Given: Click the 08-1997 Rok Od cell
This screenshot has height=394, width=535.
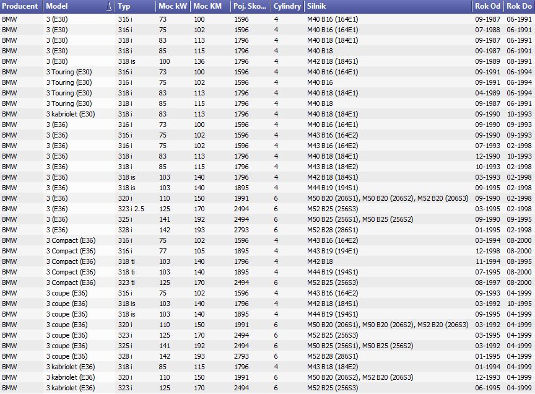Looking at the screenshot, I should pyautogui.click(x=487, y=282).
